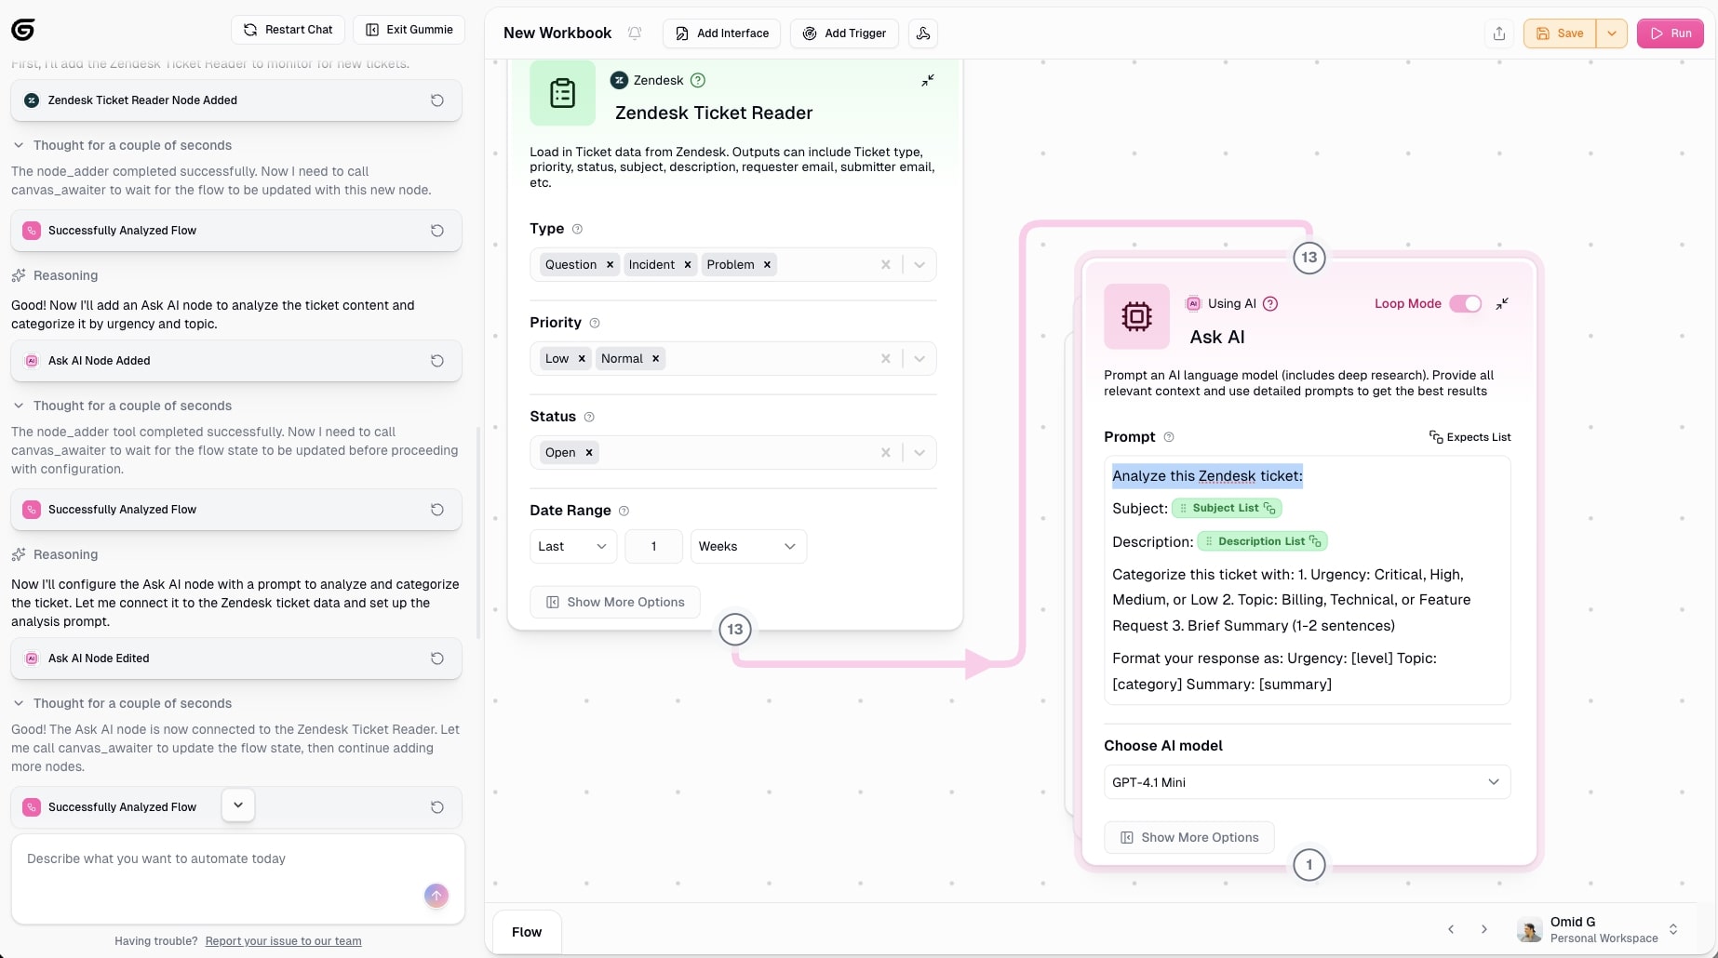Image resolution: width=1718 pixels, height=958 pixels.
Task: Remove the Open tag from Status
Action: point(589,453)
